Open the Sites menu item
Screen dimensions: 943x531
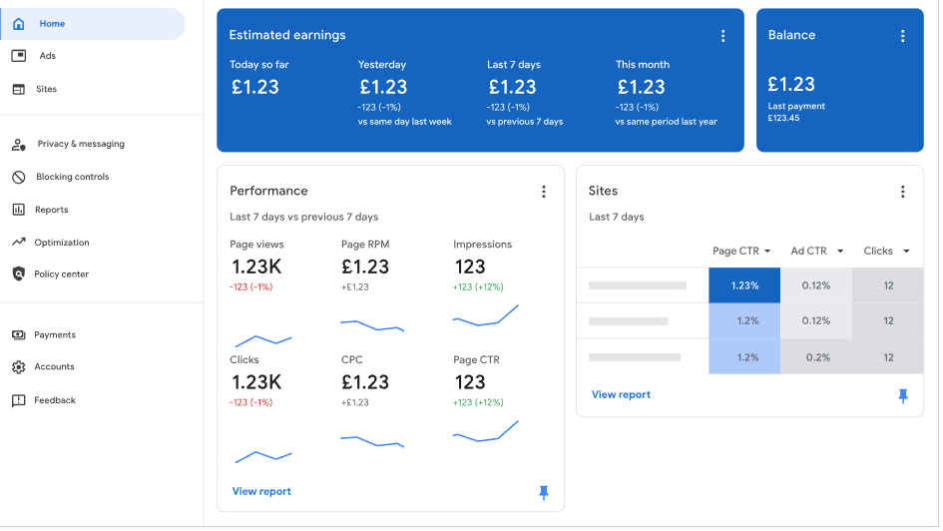coord(46,89)
